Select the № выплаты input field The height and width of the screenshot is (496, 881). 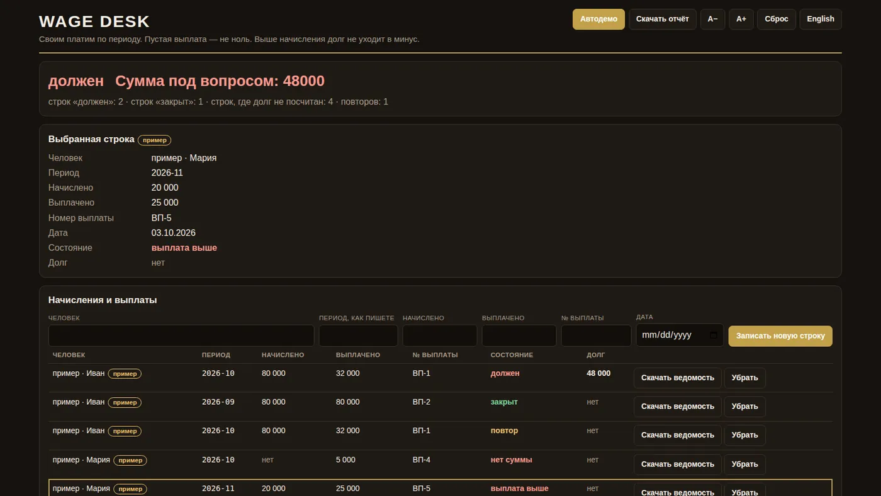pos(596,335)
